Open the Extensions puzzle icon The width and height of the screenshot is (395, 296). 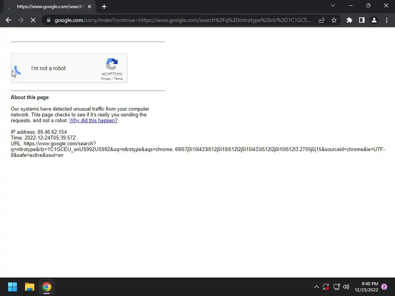pyautogui.click(x=349, y=20)
